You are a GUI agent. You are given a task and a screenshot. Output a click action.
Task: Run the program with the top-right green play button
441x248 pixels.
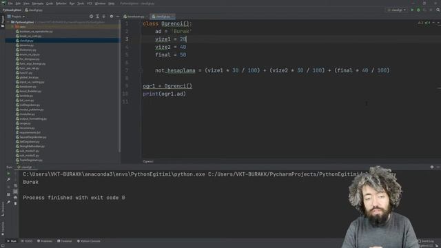412,10
